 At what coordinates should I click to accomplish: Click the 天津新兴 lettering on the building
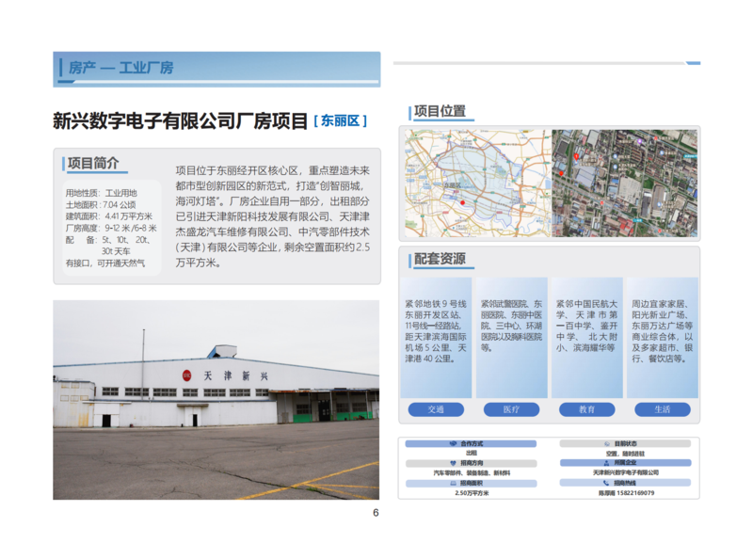click(x=236, y=376)
